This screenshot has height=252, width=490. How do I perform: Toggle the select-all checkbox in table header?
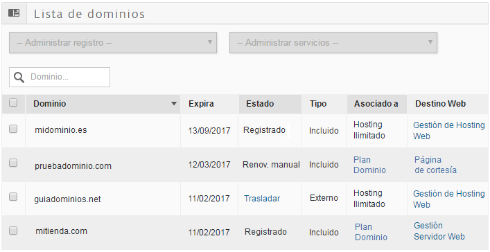click(13, 102)
